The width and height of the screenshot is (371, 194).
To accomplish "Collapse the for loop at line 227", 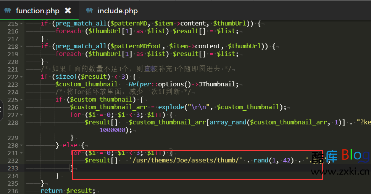I will tap(22, 115).
